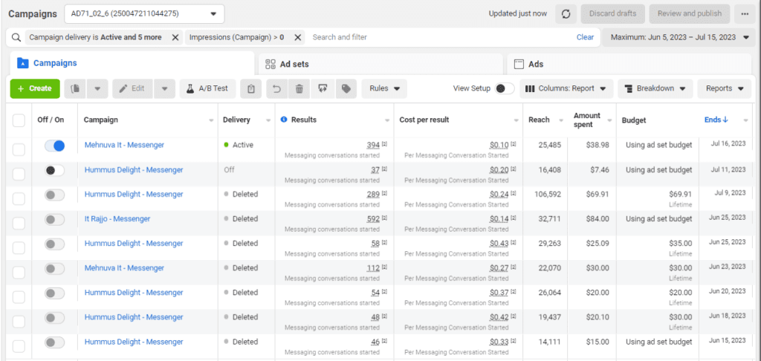Toggle off the active Mehnuva It campaign switch

click(54, 146)
